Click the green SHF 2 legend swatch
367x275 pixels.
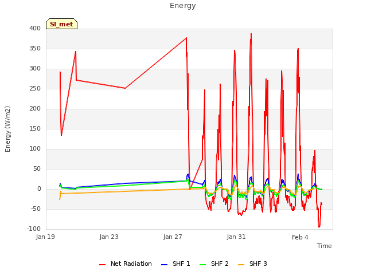202,265
